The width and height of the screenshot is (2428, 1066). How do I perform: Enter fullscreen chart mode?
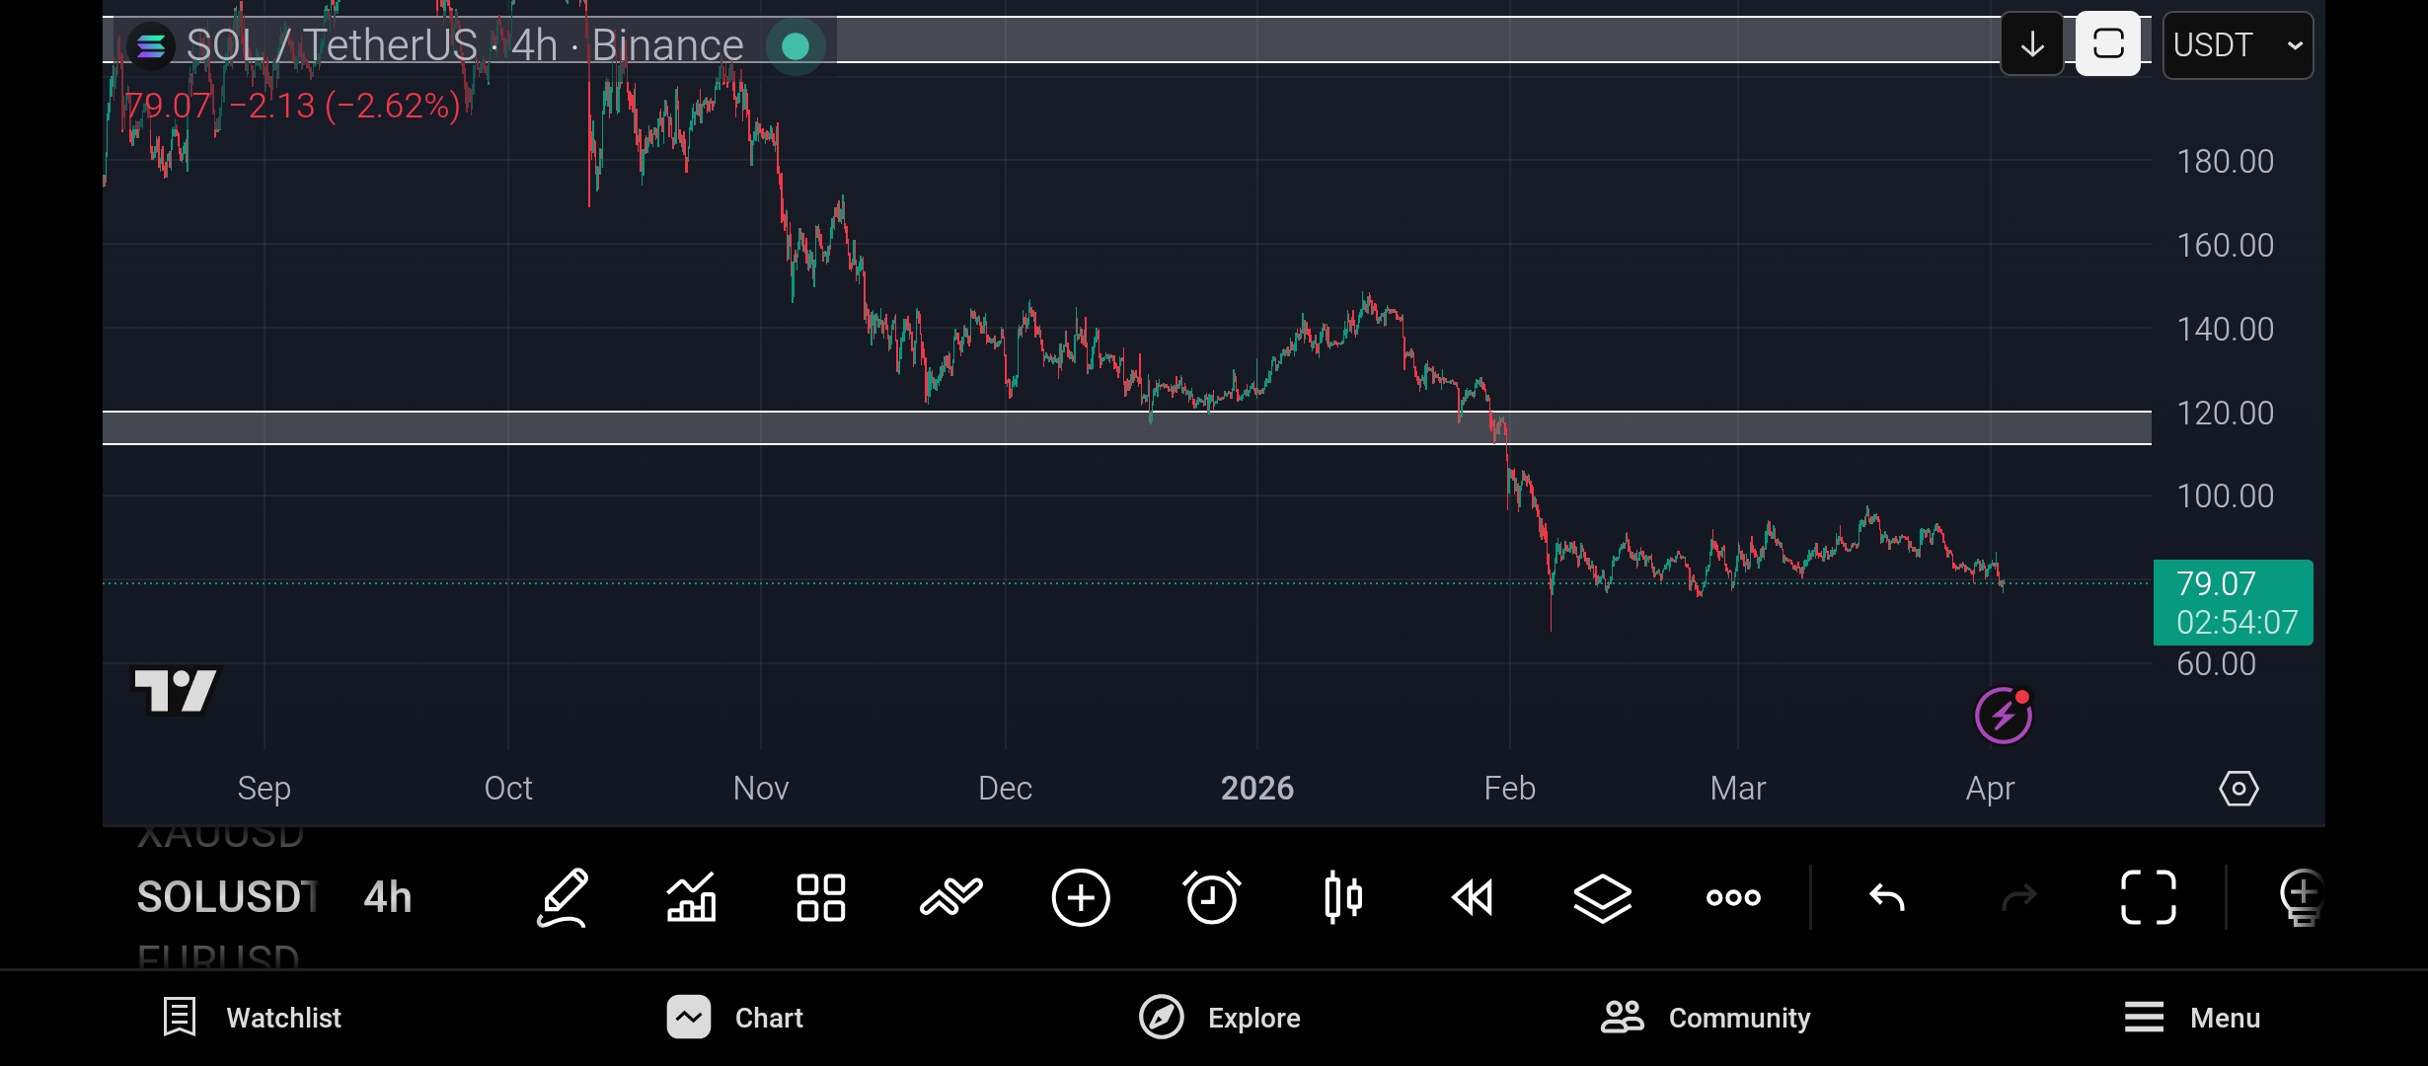pyautogui.click(x=2149, y=897)
